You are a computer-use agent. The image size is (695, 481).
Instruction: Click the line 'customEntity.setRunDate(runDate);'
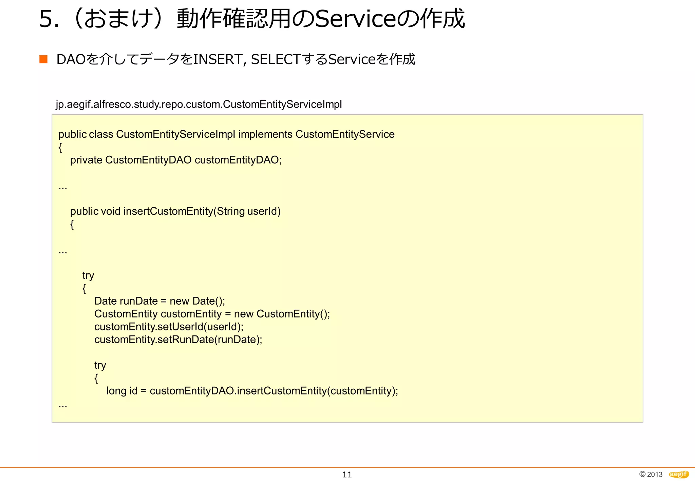tap(178, 340)
